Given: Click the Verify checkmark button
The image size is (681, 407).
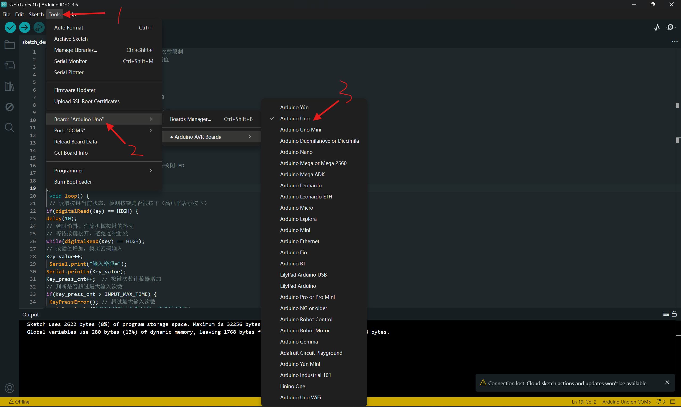Looking at the screenshot, I should pos(10,27).
